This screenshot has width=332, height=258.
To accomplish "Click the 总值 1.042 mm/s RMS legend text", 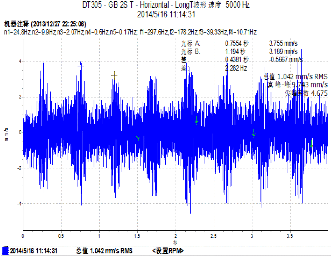I will click(x=104, y=251).
